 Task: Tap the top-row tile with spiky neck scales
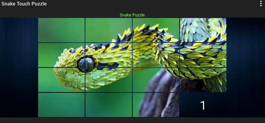[x=156, y=30]
